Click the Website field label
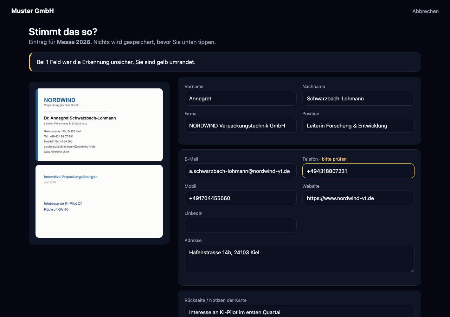Image resolution: width=450 pixels, height=317 pixels. pos(311,186)
